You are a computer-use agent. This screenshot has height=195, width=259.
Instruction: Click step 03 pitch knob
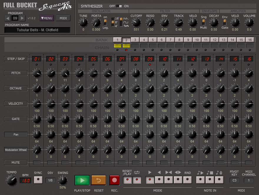pos(65,73)
